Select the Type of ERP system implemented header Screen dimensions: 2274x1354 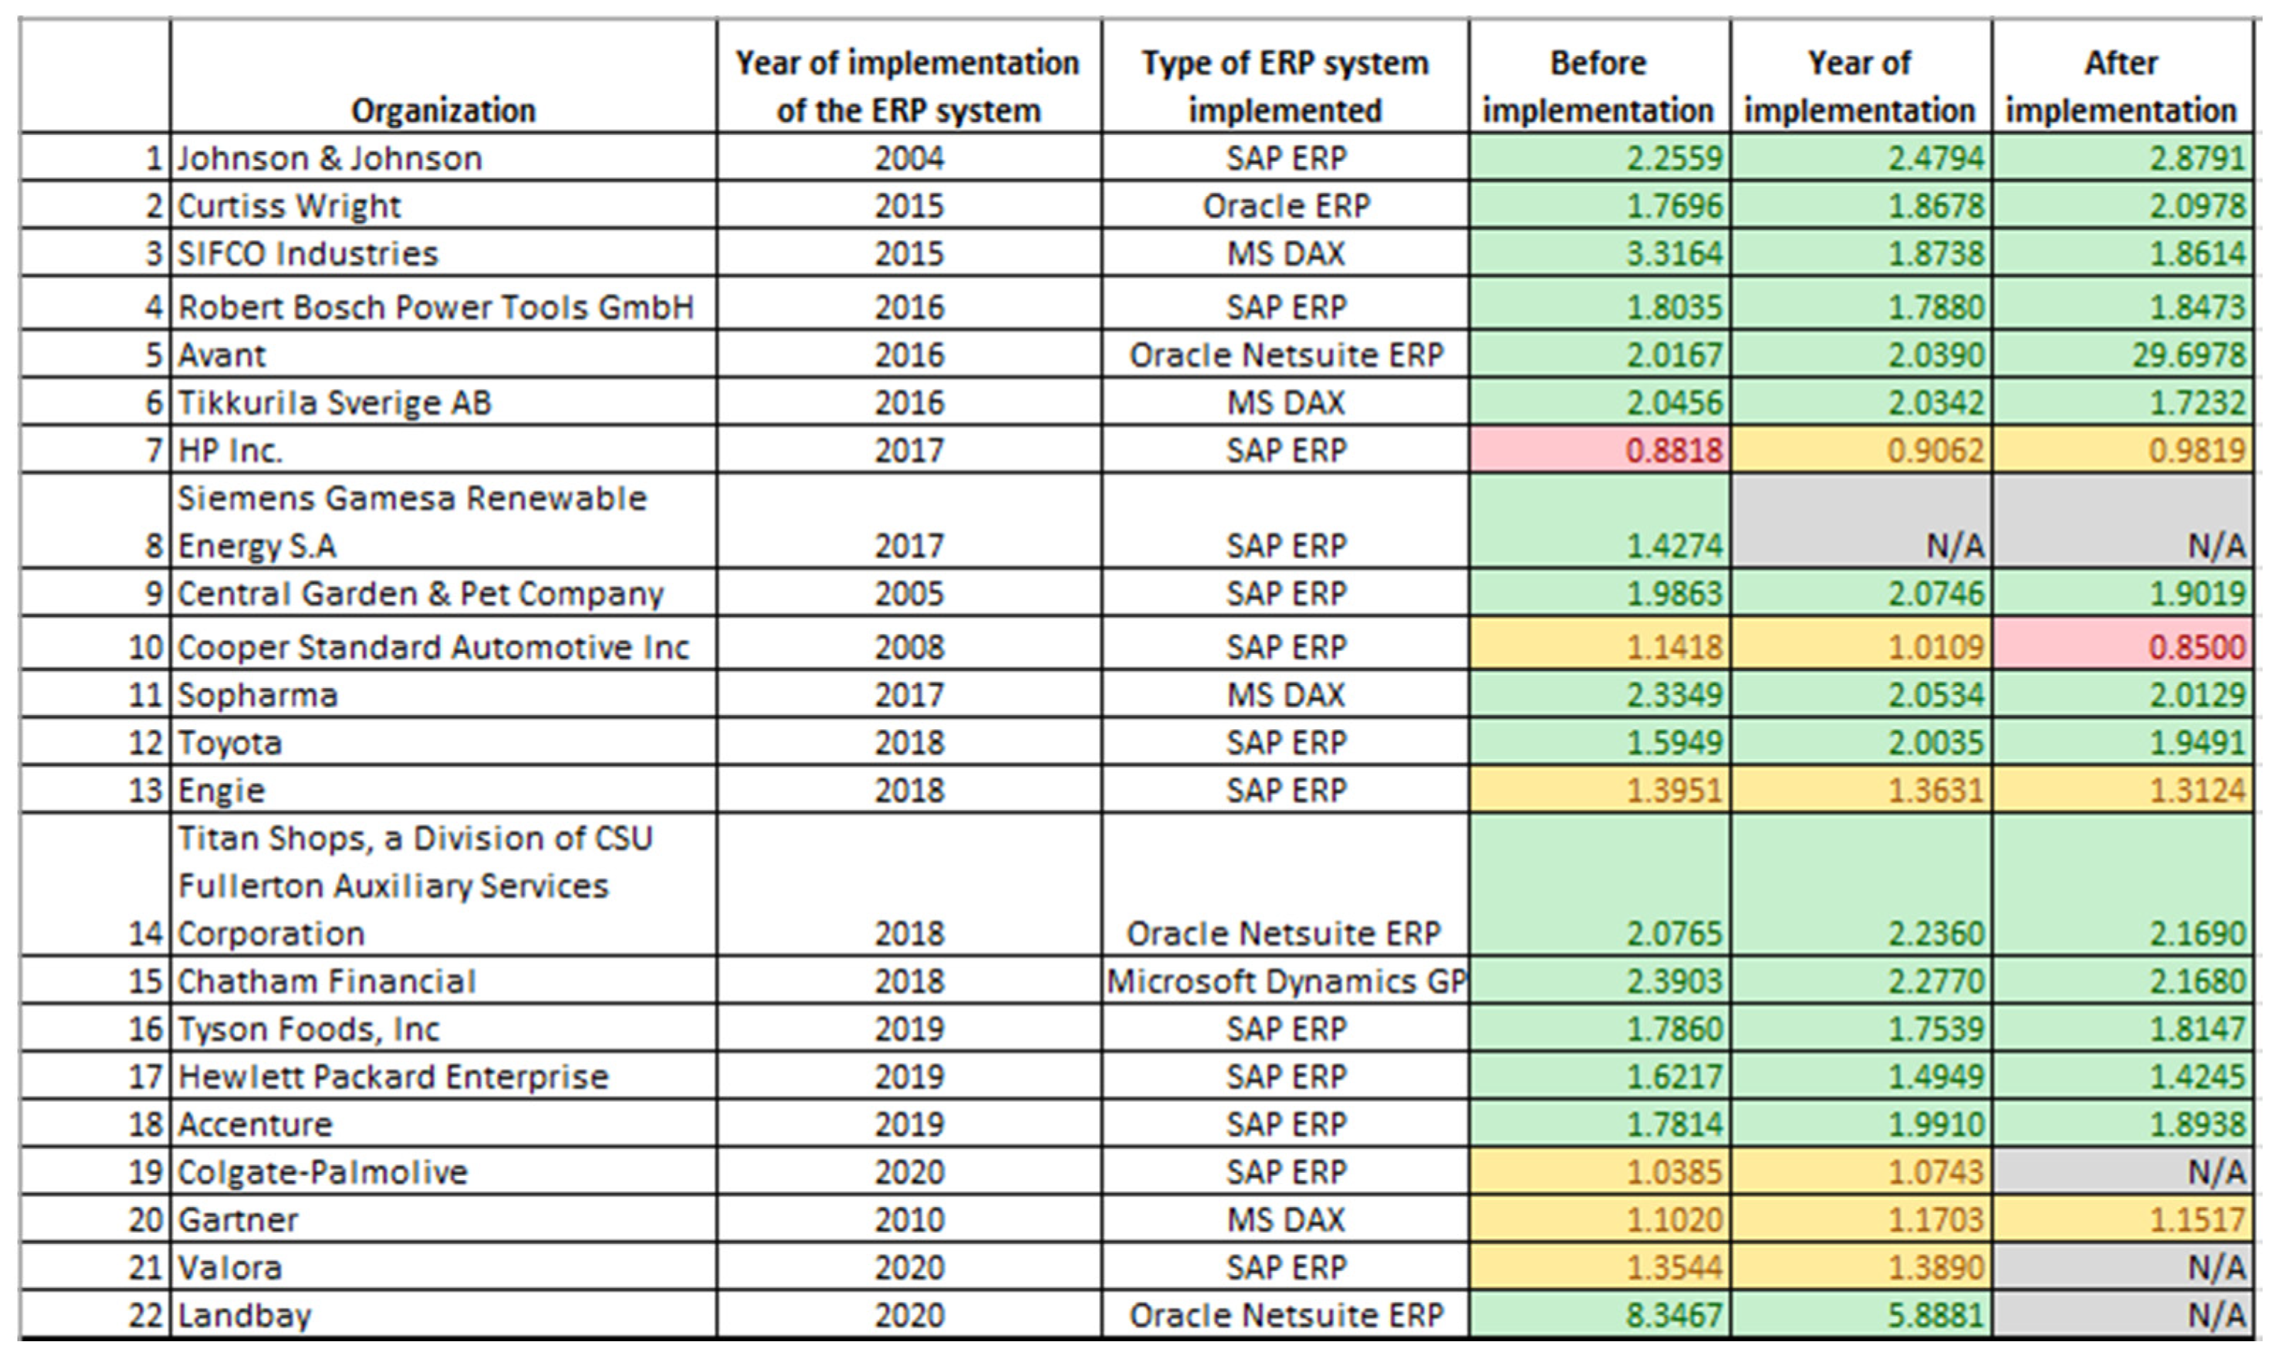point(1284,86)
